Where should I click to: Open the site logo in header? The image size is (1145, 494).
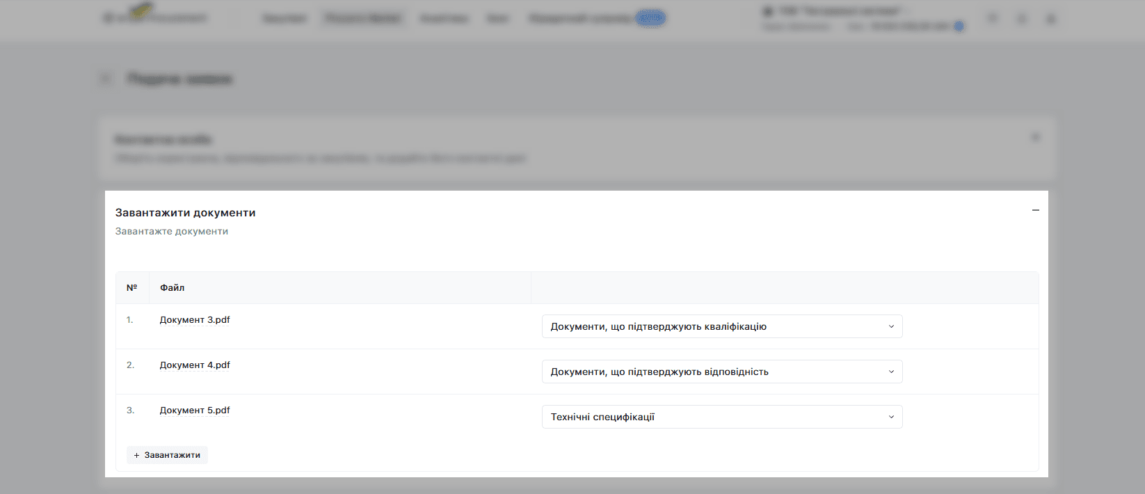[154, 15]
